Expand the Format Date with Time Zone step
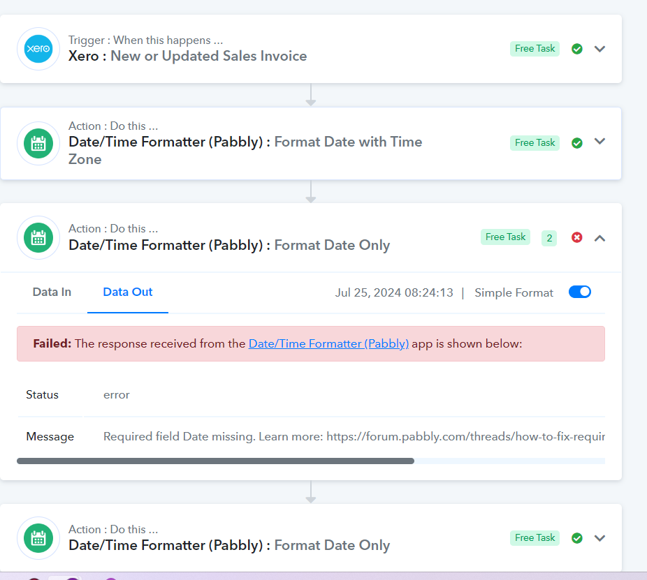This screenshot has height=580, width=647. (599, 142)
